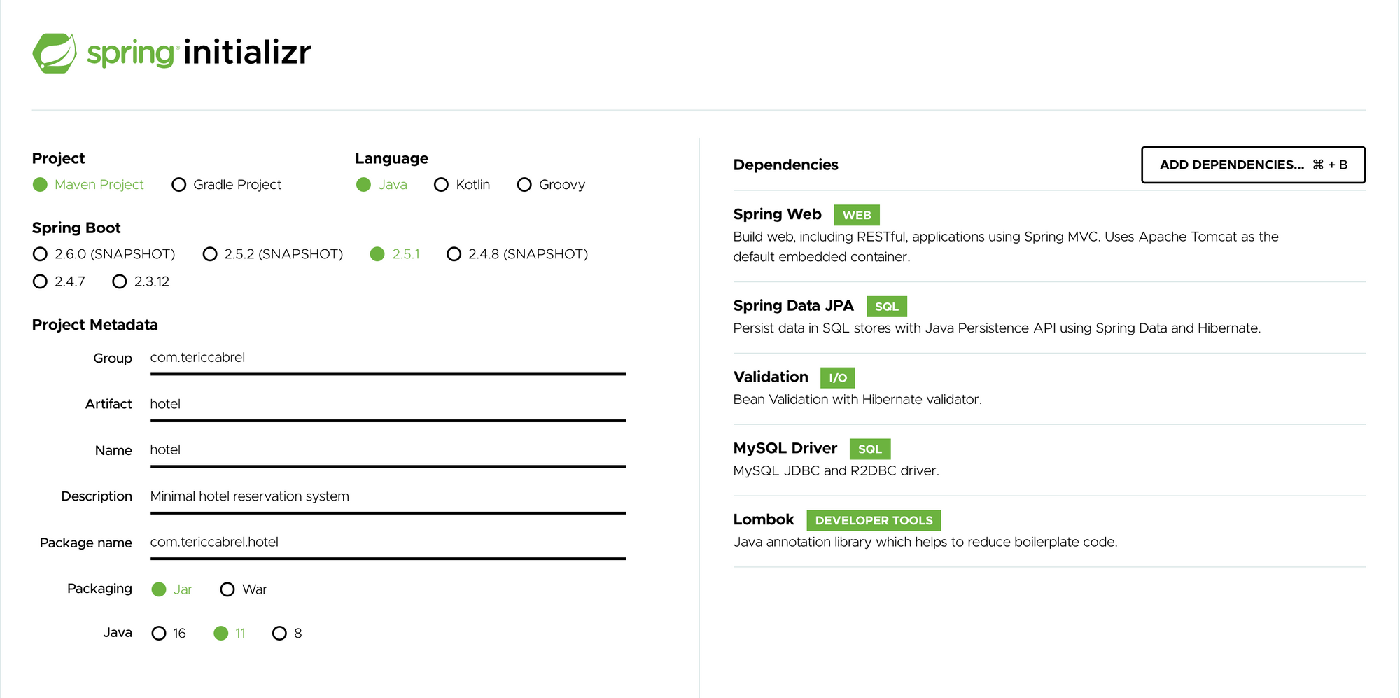Click the SQL badge next to MySQL Driver
The image size is (1400, 698).
869,449
